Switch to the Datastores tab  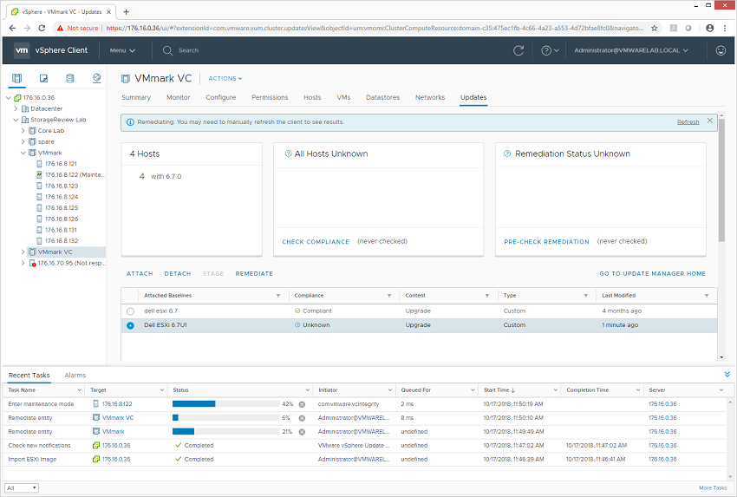coord(382,97)
